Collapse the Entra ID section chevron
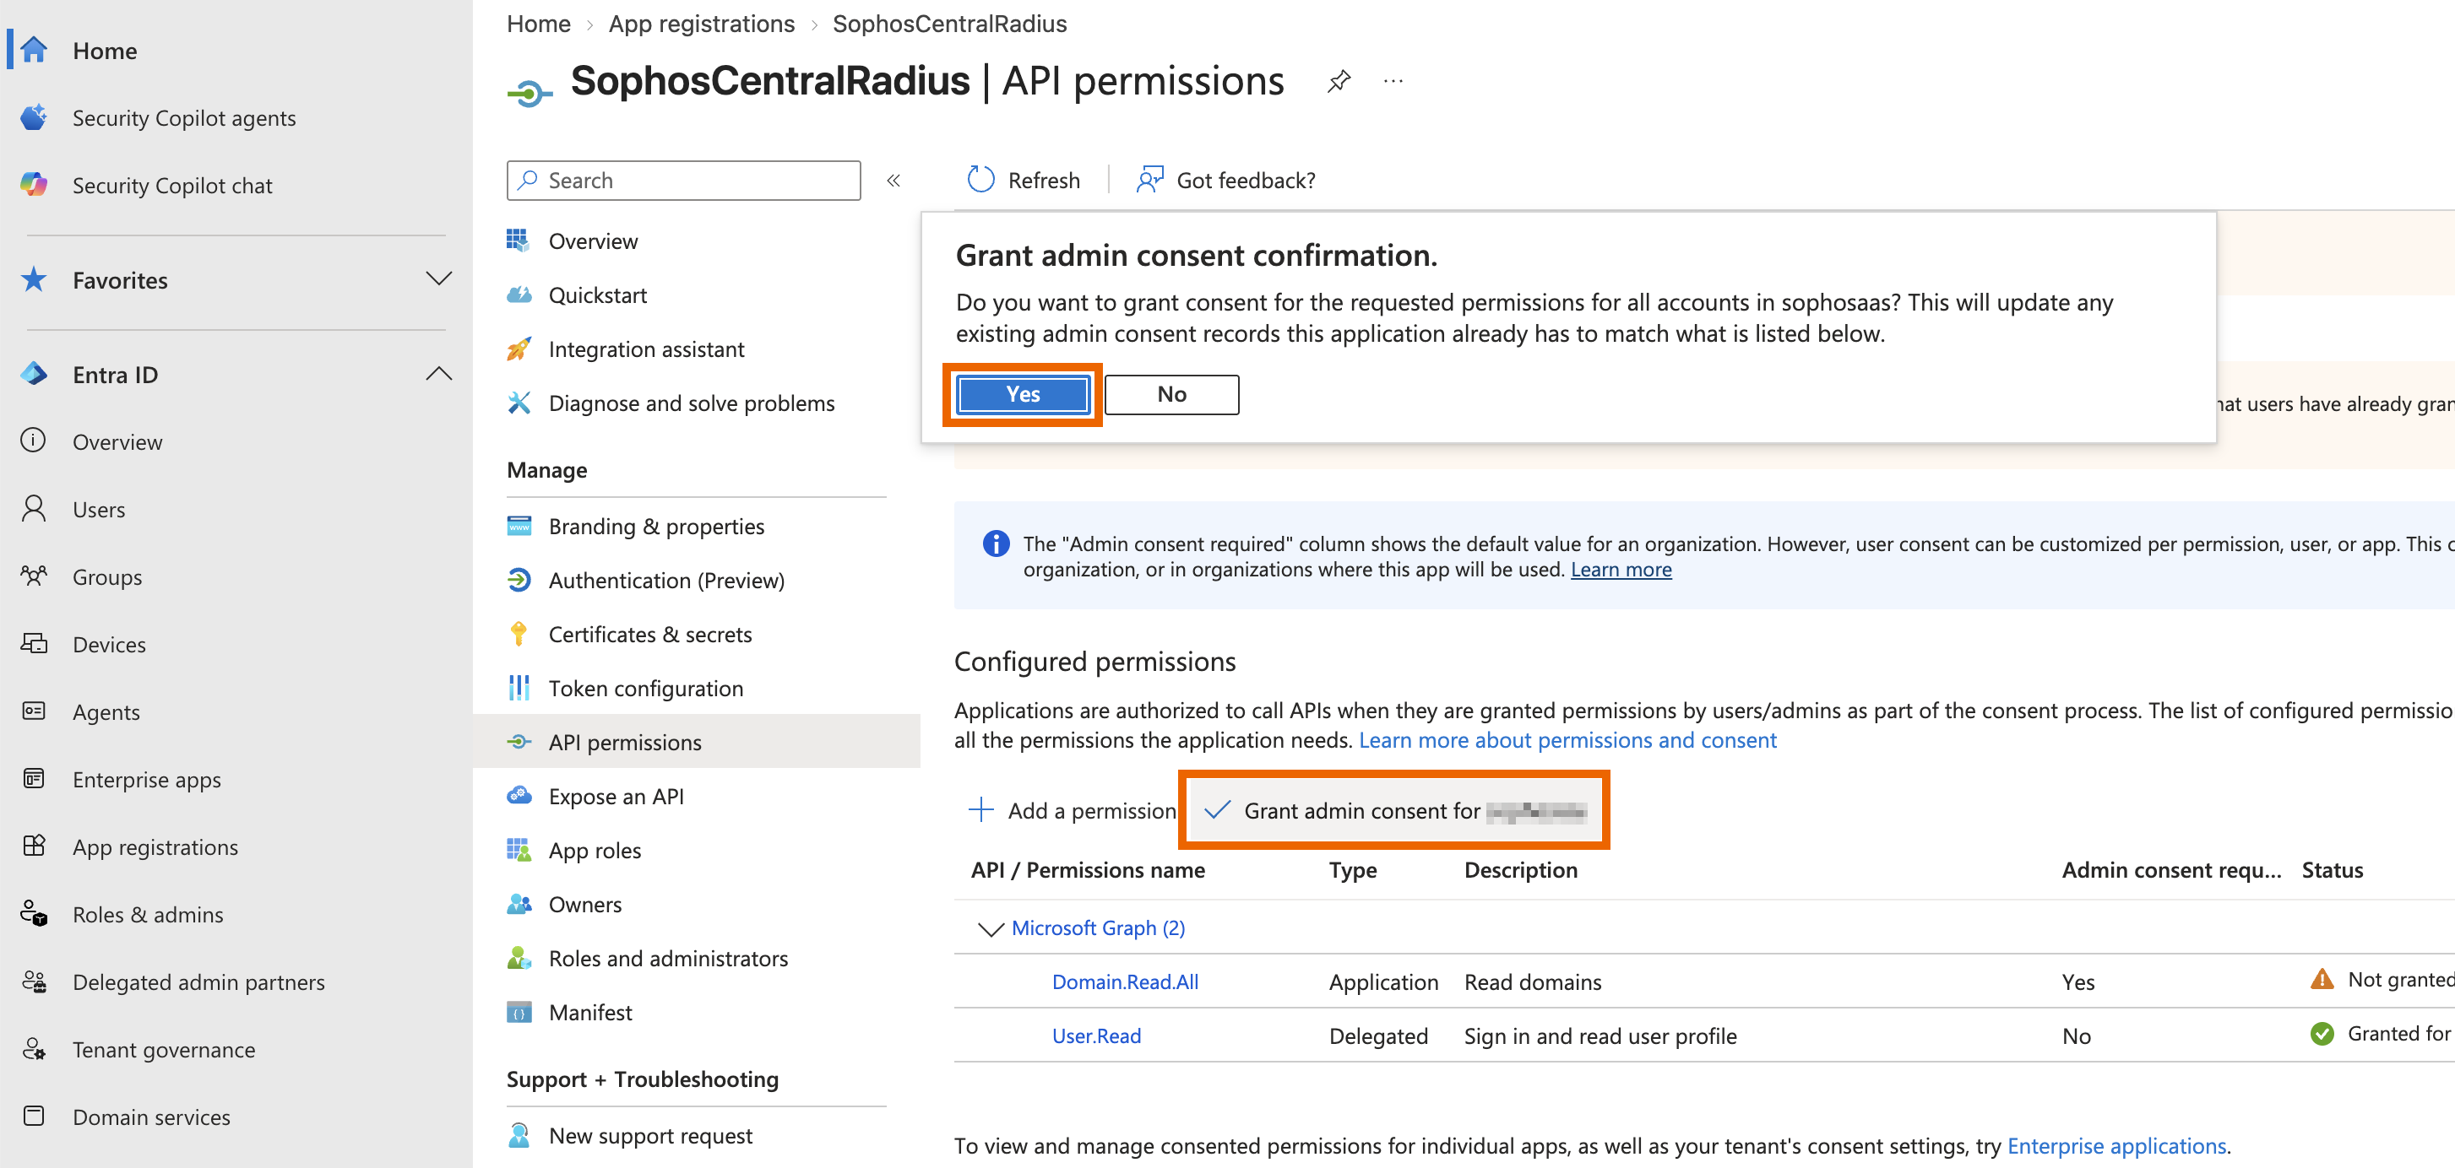Viewport: 2455px width, 1168px height. pos(438,374)
